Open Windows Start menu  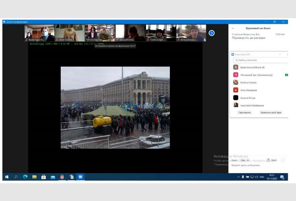[7, 177]
